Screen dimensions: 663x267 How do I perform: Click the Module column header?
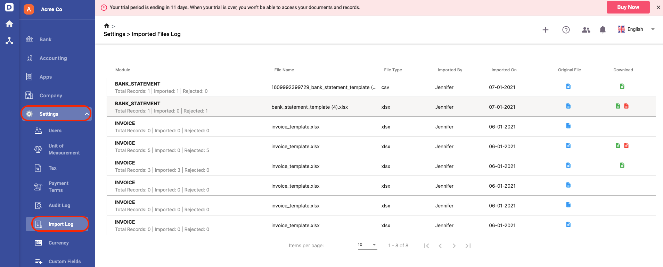point(123,70)
